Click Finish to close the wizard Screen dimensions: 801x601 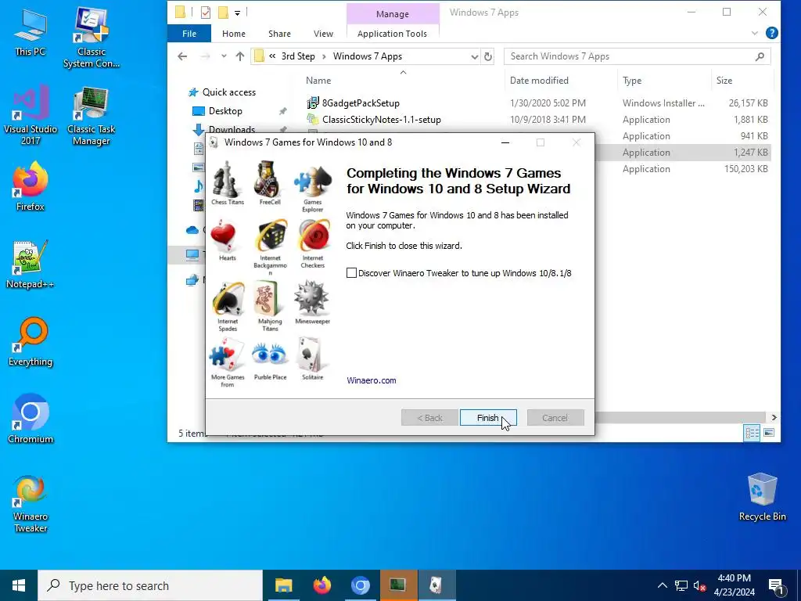[x=488, y=418]
